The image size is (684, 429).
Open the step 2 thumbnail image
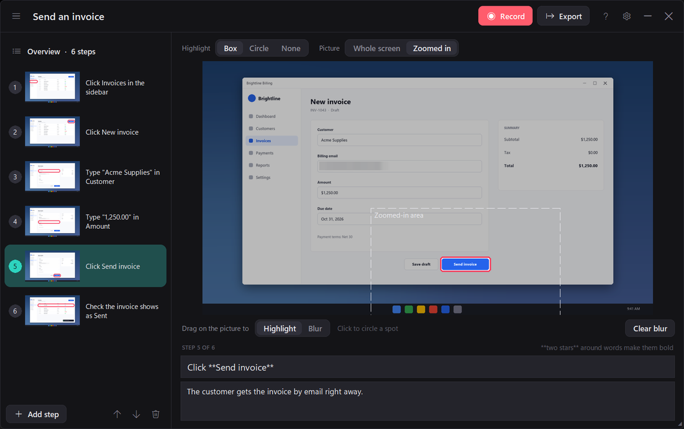tap(52, 132)
